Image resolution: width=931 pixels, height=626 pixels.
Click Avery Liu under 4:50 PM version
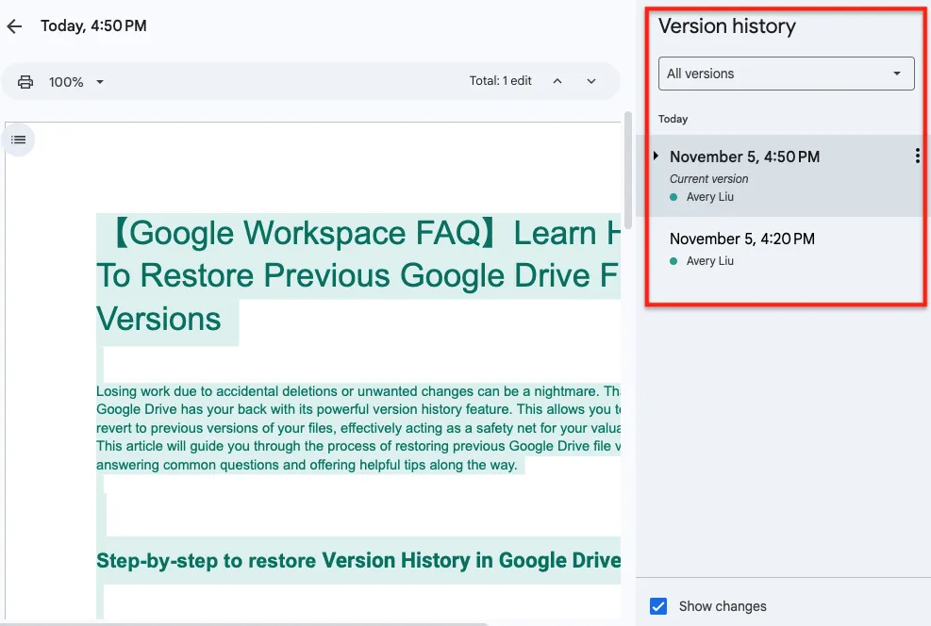coord(709,196)
